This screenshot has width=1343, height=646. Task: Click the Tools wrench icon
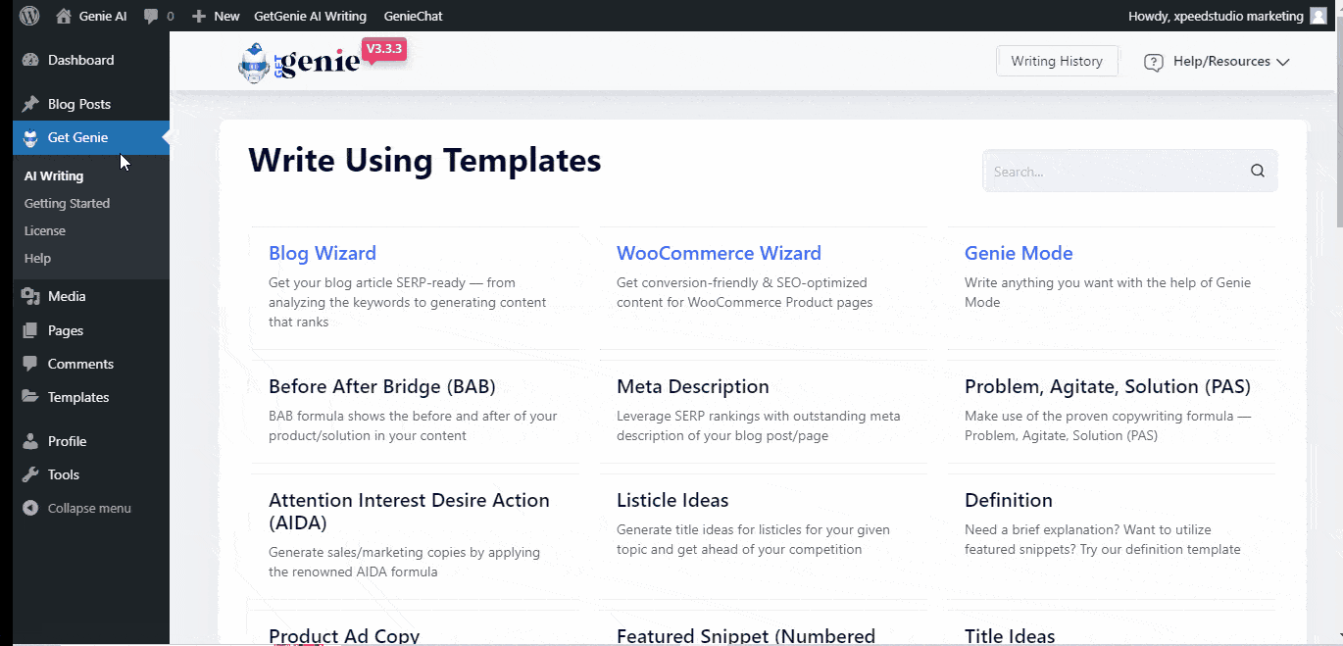click(30, 474)
